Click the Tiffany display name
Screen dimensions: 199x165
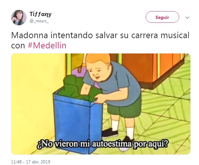pyautogui.click(x=40, y=14)
